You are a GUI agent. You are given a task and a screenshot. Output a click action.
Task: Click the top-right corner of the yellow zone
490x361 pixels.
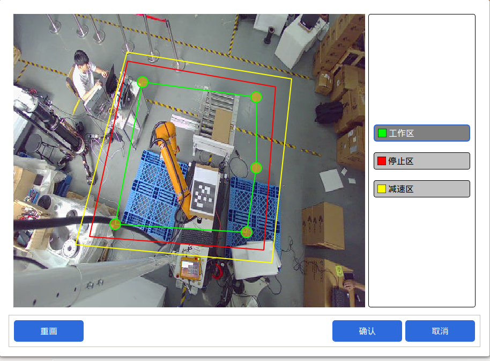[292, 79]
